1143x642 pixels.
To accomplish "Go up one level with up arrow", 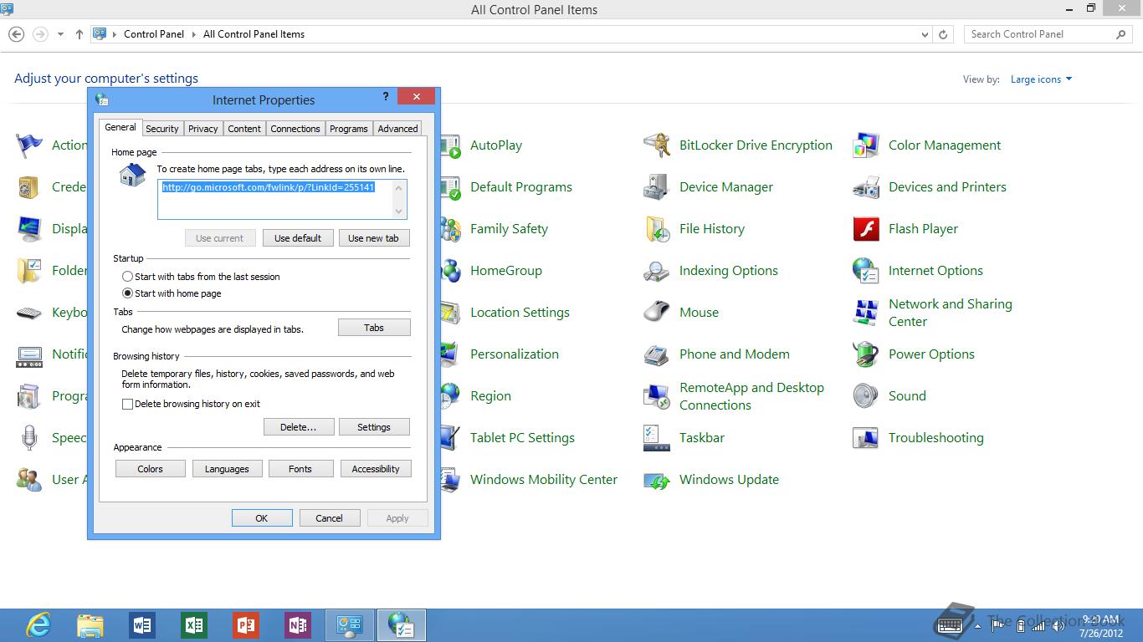I will point(79,34).
